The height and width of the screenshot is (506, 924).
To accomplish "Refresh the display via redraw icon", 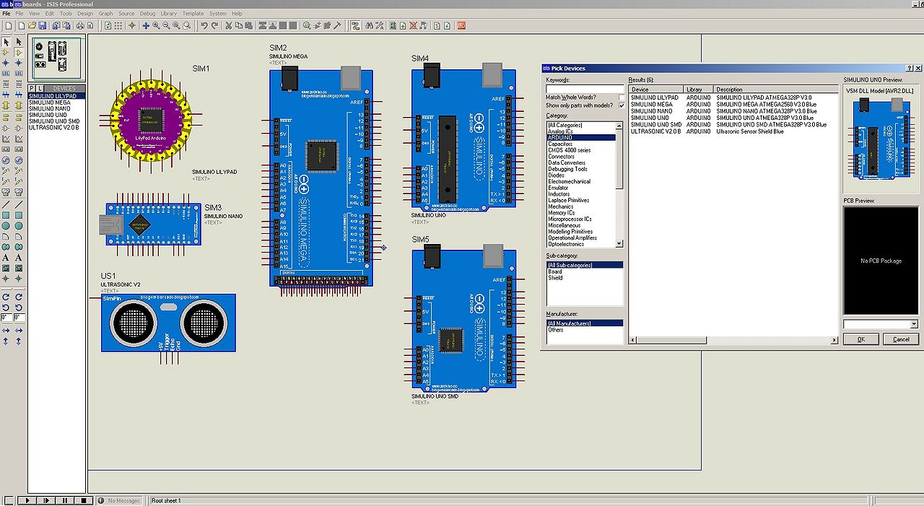I will click(x=108, y=25).
